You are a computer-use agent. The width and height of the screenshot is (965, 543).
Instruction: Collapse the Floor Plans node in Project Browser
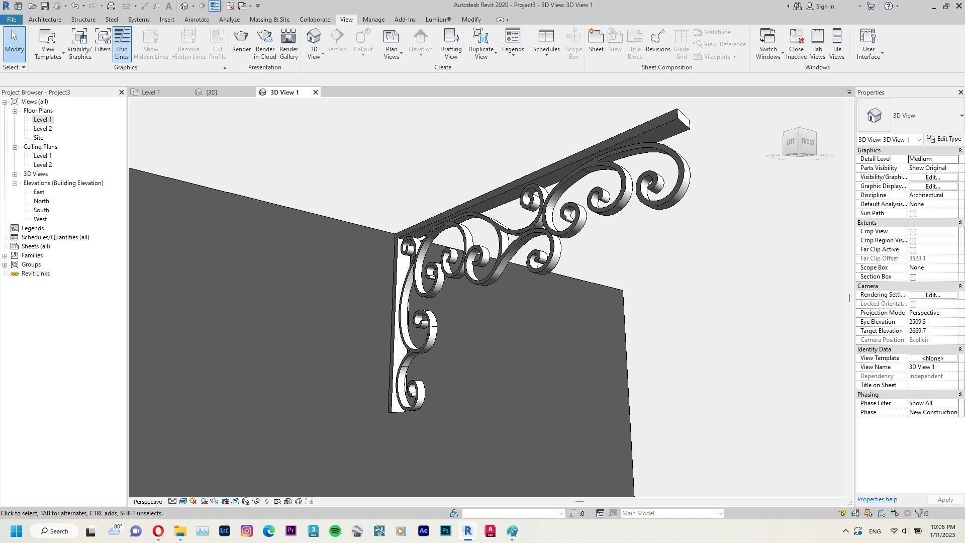pos(14,110)
